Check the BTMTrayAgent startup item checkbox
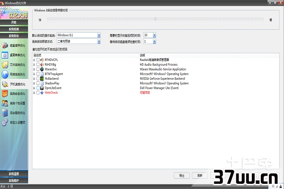This screenshot has width=284, height=189. (x=38, y=74)
